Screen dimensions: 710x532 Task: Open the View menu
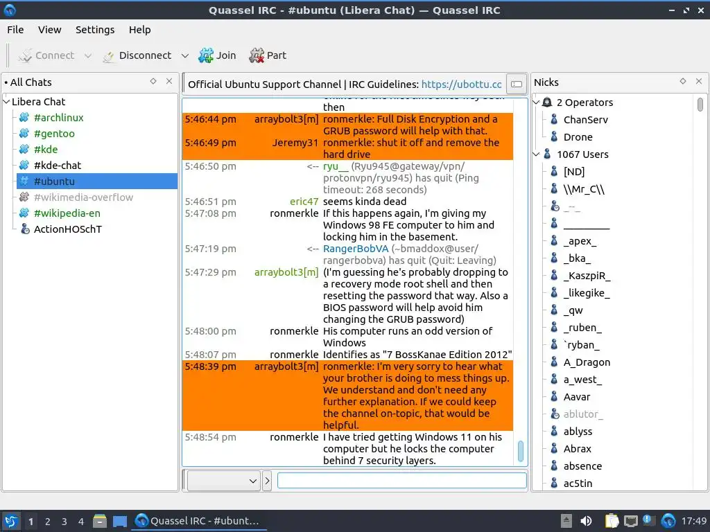point(49,30)
